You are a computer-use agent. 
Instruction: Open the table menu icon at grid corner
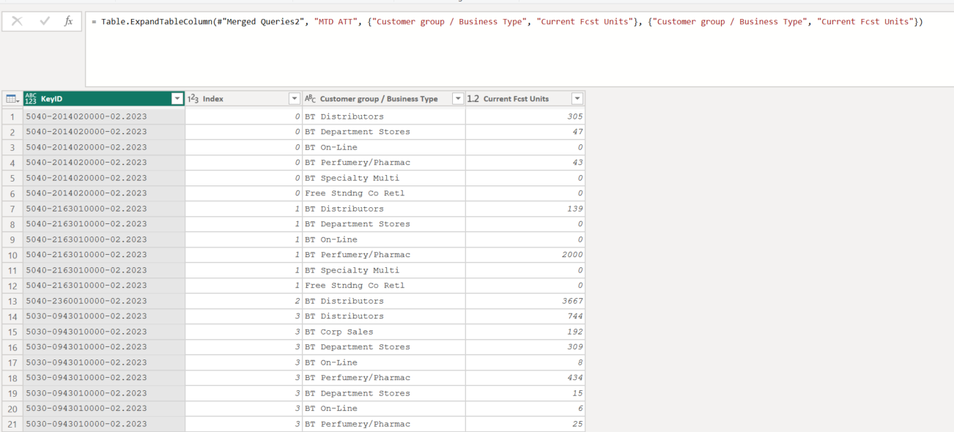tap(12, 99)
